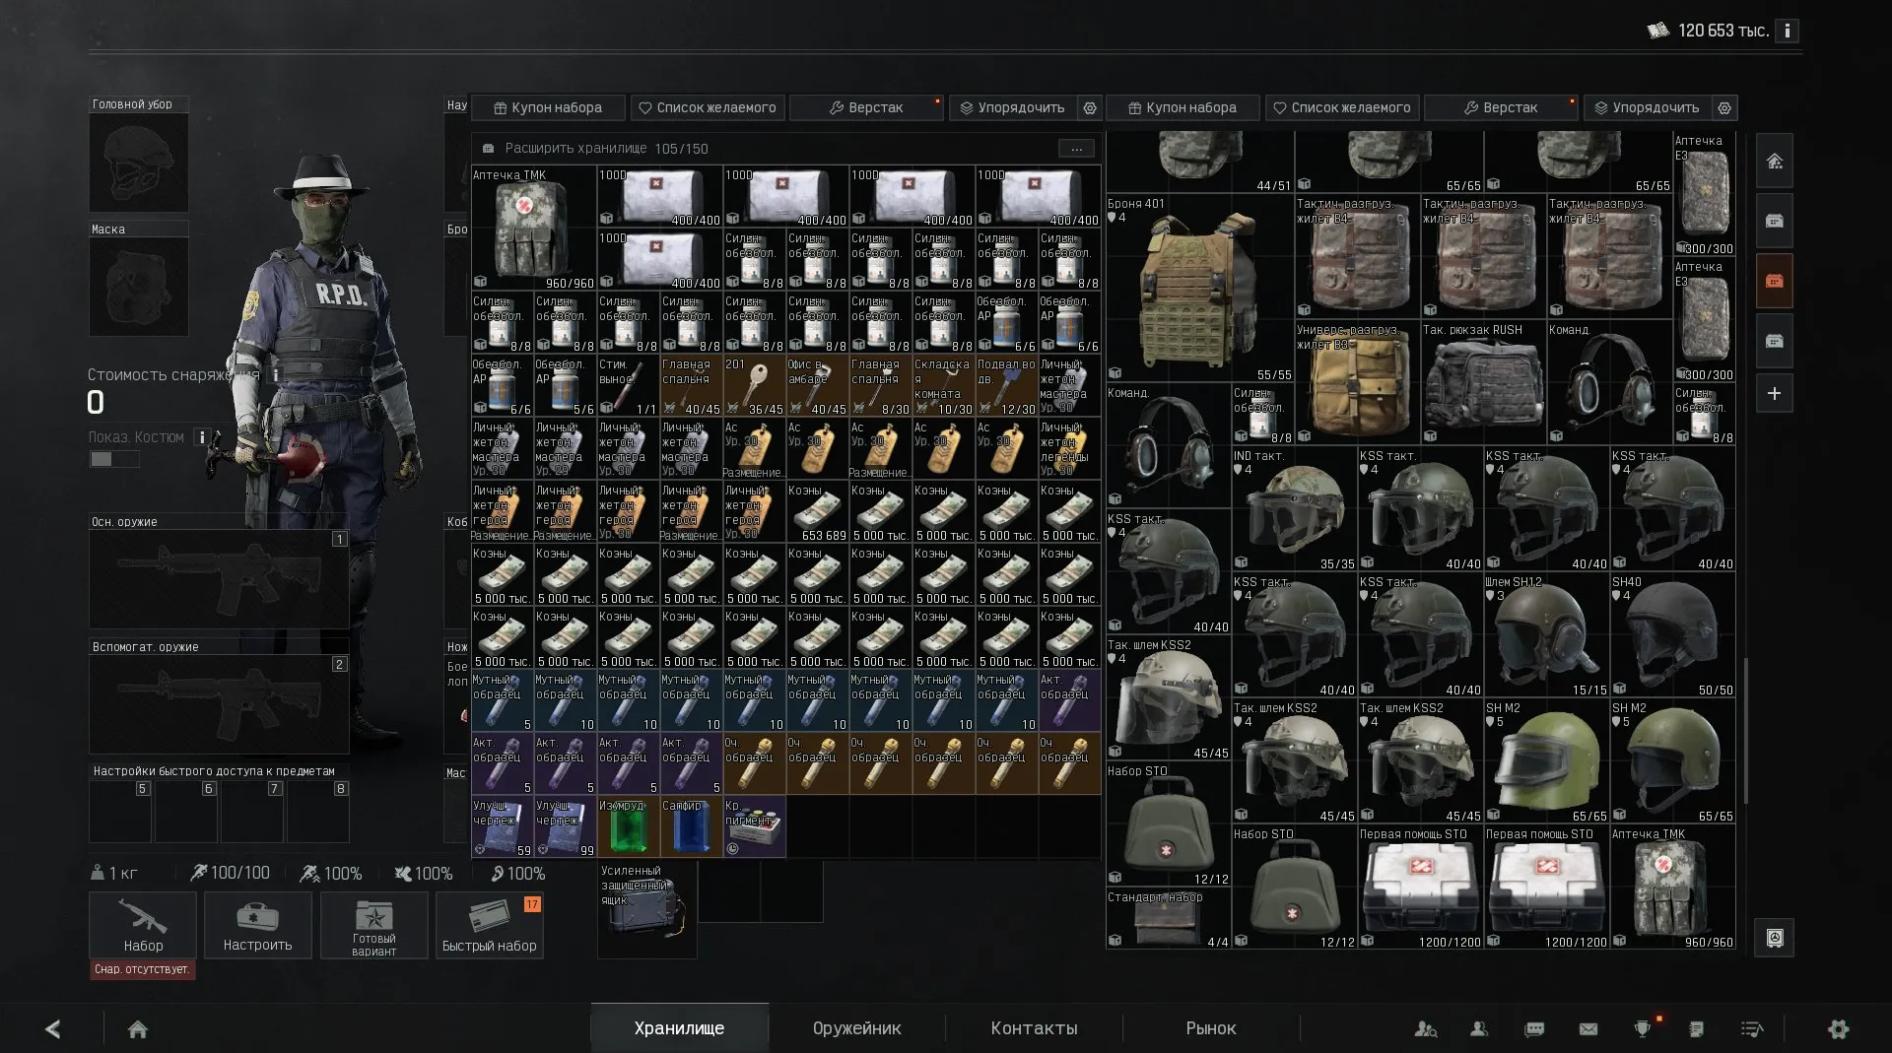Screen dimensions: 1892x1053
Task: Click the left Упорядочить button
Action: tap(1012, 107)
